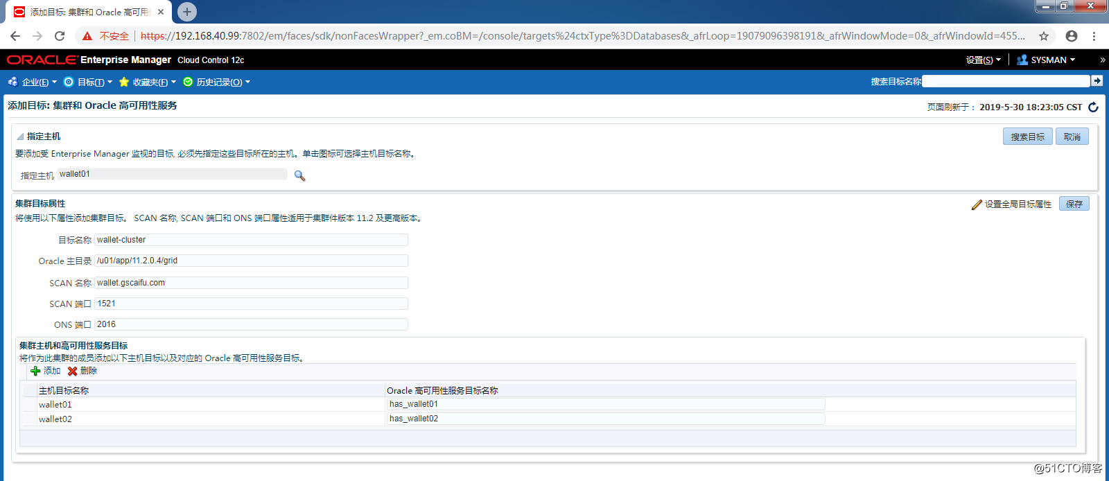1109x481 pixels.
Task: Click the 设置全局目标属性 link
Action: tap(1018, 204)
